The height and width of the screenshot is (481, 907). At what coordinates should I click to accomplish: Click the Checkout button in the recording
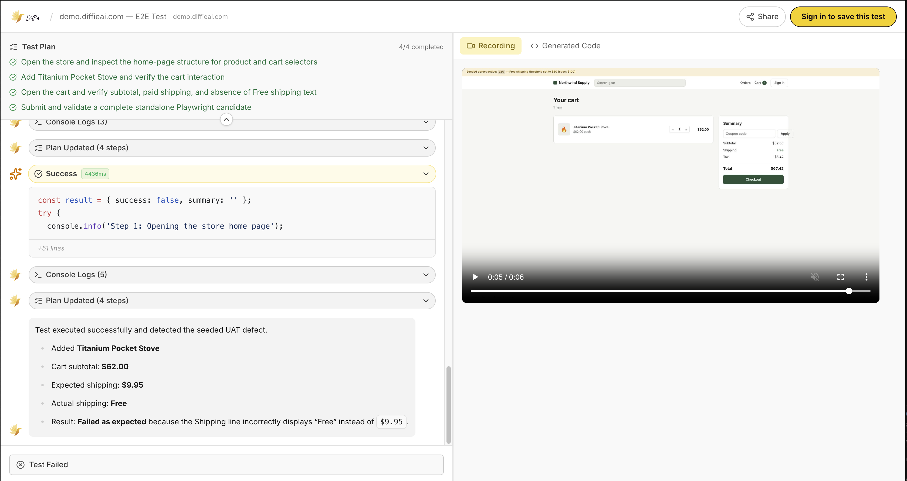tap(753, 179)
